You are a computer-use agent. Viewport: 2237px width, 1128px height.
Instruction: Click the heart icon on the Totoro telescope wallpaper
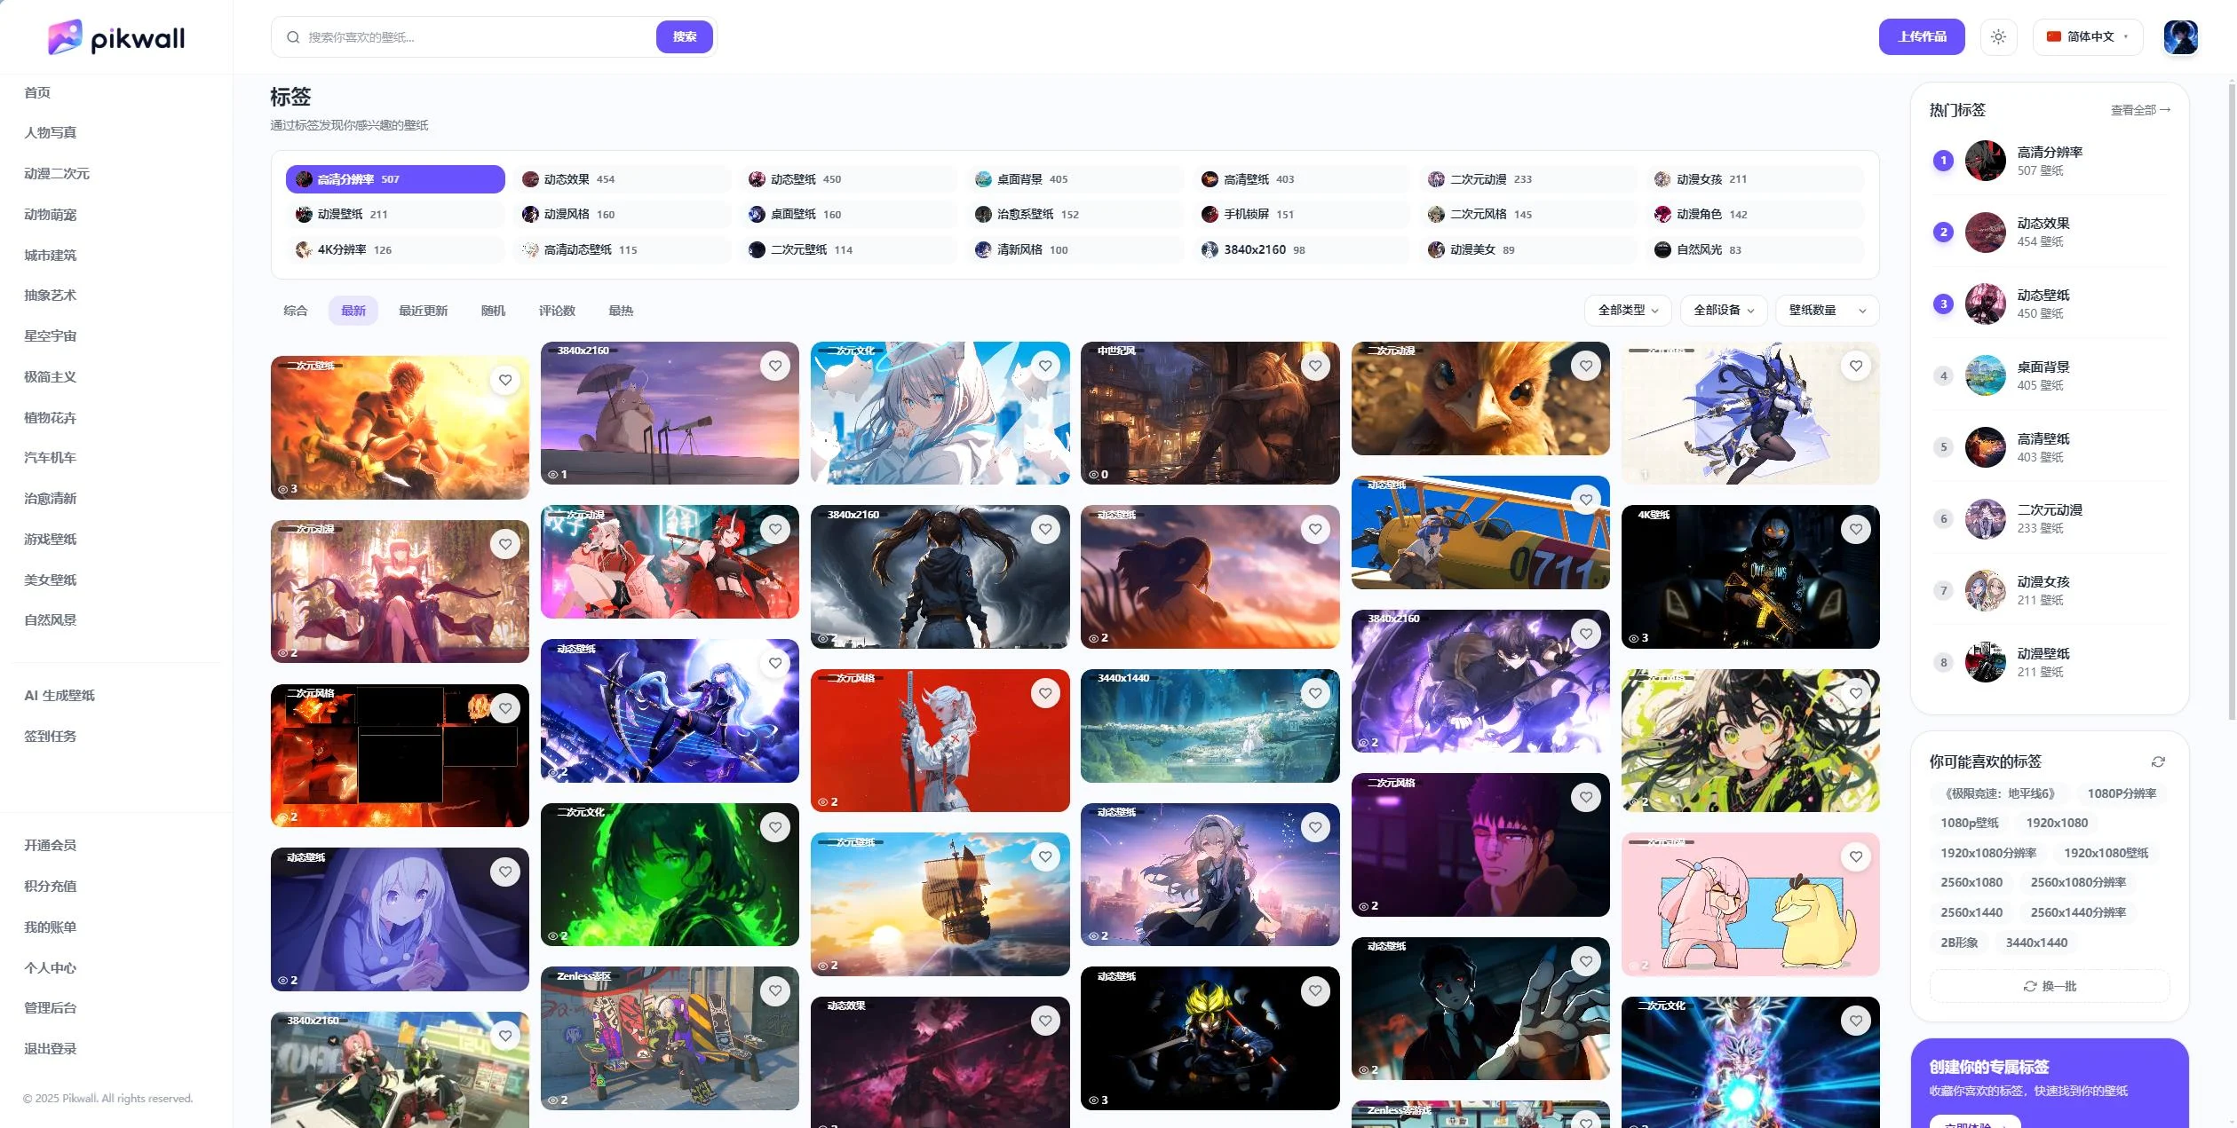click(775, 366)
